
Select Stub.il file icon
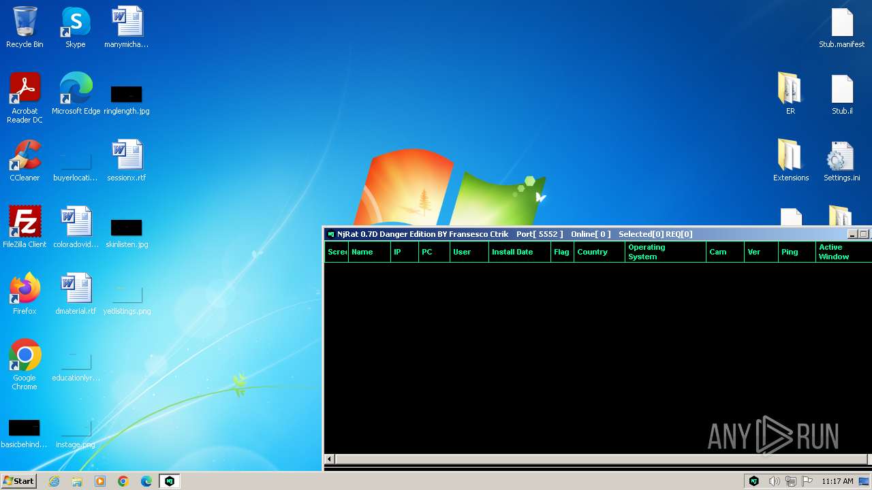coord(842,94)
